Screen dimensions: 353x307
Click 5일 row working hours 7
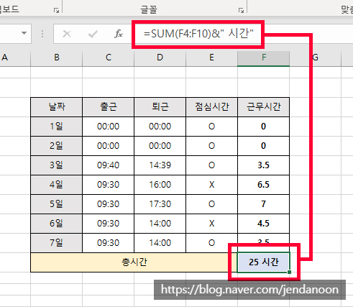[264, 204]
